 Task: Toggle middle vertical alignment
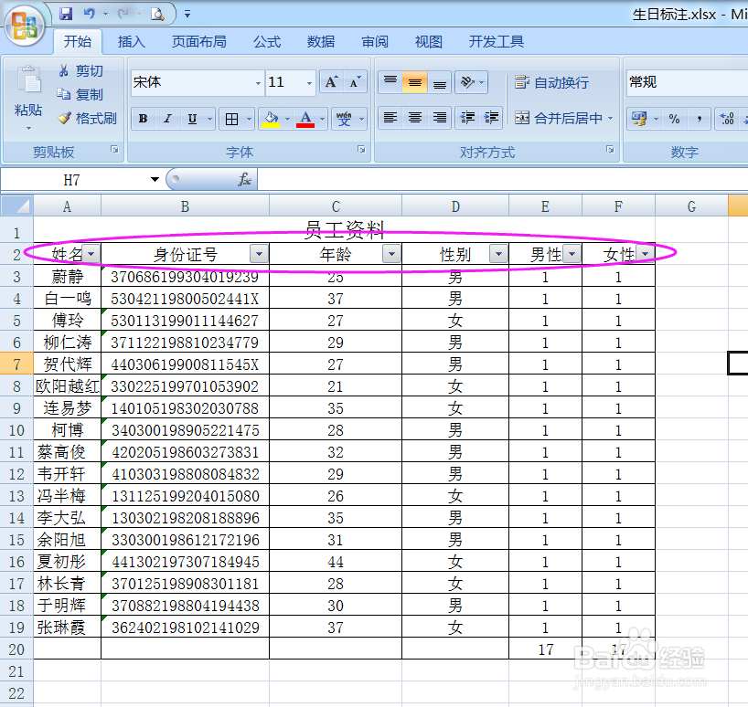(415, 82)
